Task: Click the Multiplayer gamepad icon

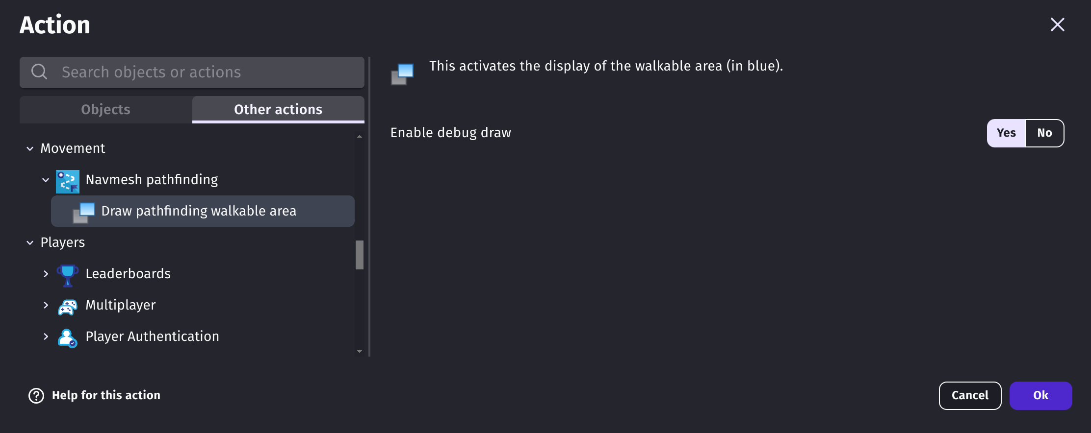Action: click(x=68, y=307)
